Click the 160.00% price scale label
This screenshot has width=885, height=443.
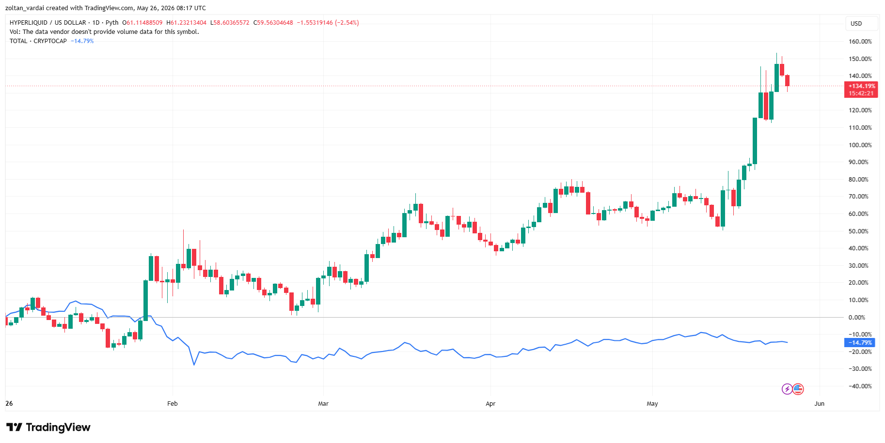click(860, 42)
